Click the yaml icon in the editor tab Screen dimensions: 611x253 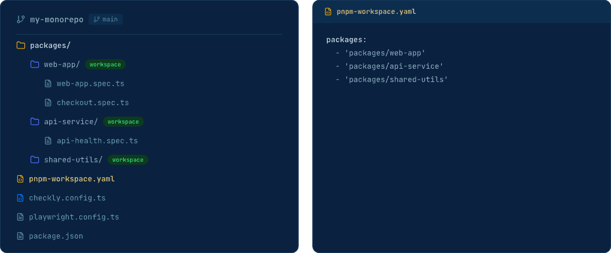click(x=328, y=12)
